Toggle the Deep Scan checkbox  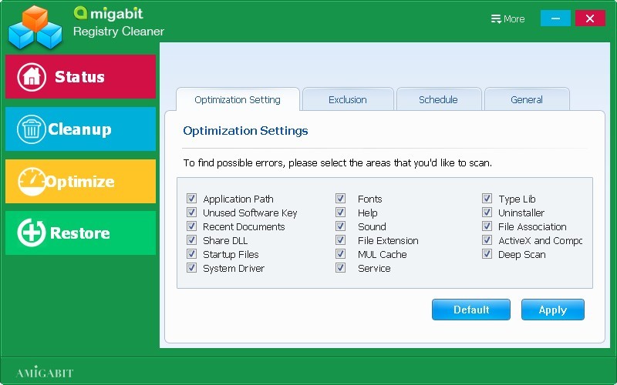[487, 254]
